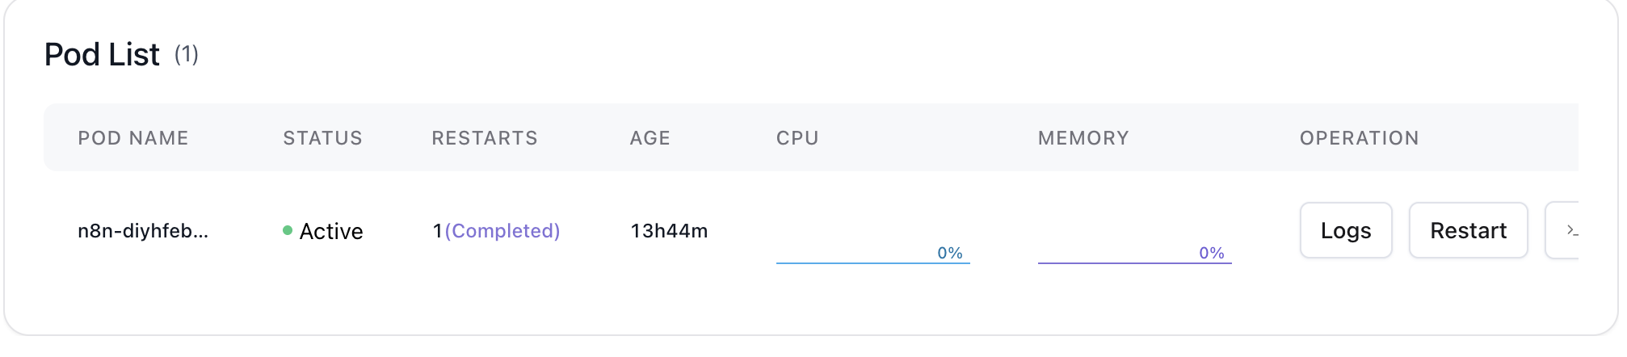Click the RESTARTS column header
The height and width of the screenshot is (357, 1627).
(x=485, y=138)
